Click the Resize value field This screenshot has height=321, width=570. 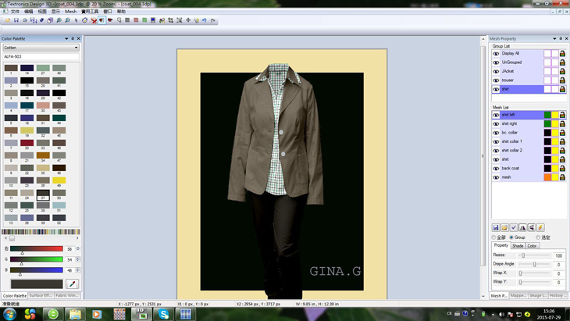[x=558, y=255]
